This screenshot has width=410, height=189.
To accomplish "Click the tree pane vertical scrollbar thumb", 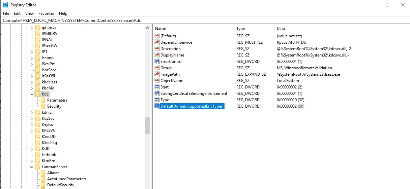I will pos(147,125).
